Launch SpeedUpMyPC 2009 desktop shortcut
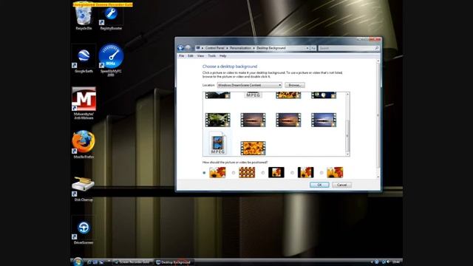 pos(111,59)
